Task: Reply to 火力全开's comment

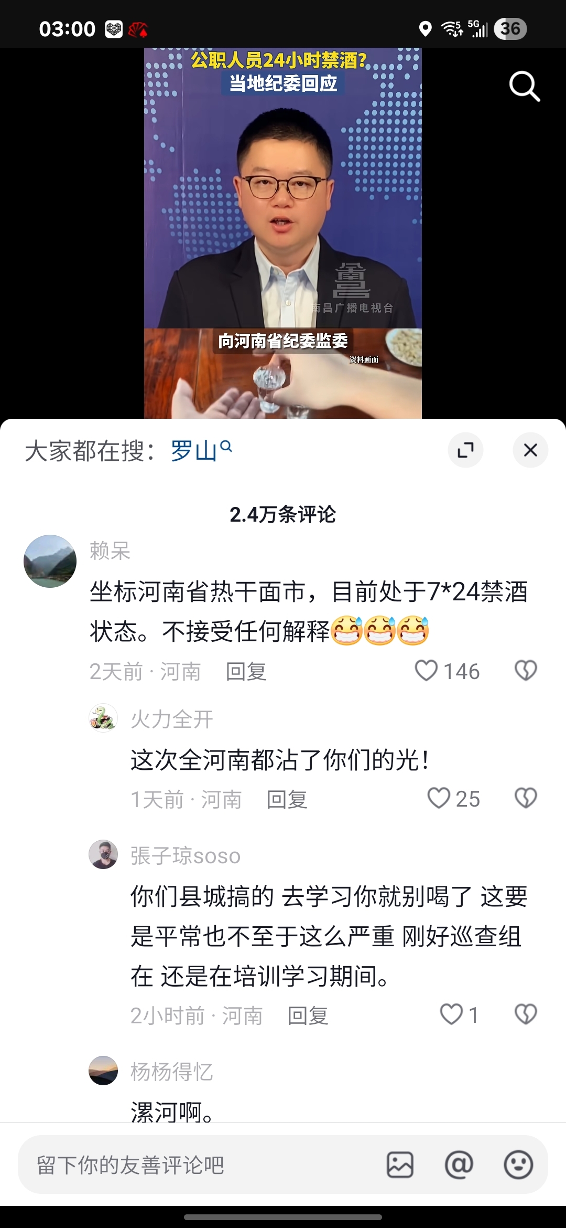Action: point(287,799)
